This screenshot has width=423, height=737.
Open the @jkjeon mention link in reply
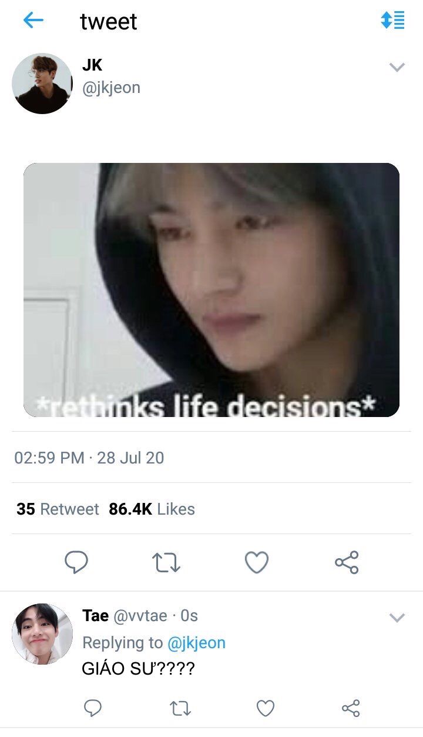click(196, 643)
